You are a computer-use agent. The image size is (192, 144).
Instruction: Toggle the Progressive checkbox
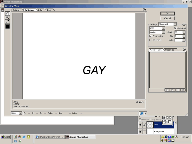150,36
